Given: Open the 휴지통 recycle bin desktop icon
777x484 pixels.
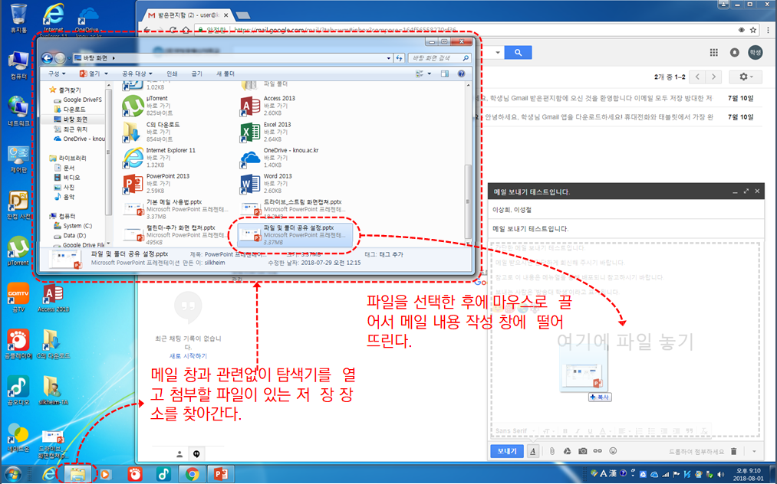Looking at the screenshot, I should click(x=19, y=18).
